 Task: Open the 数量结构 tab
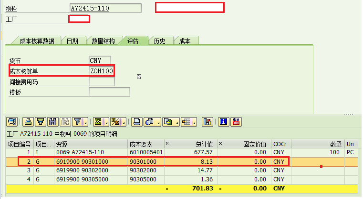(103, 41)
